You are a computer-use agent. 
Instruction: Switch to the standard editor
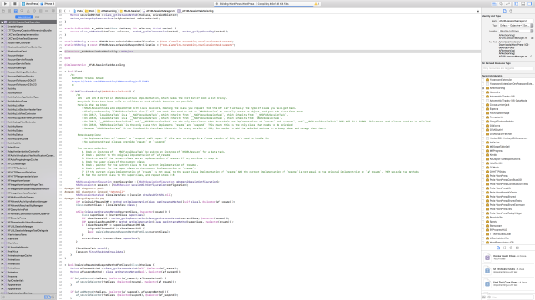click(x=494, y=3)
